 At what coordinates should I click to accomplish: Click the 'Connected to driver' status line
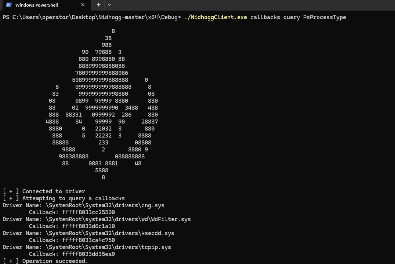(x=54, y=191)
